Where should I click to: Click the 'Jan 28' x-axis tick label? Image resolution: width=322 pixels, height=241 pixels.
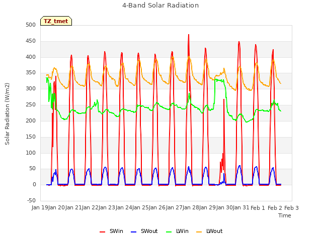click(191, 208)
